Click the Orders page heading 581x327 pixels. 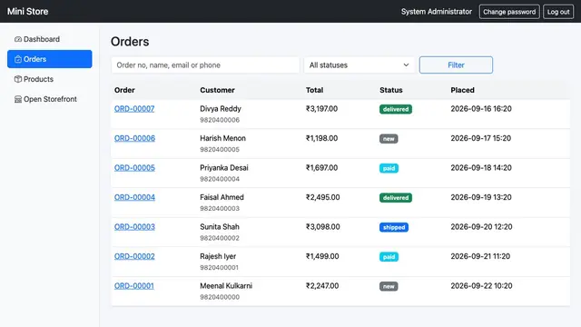coord(130,42)
